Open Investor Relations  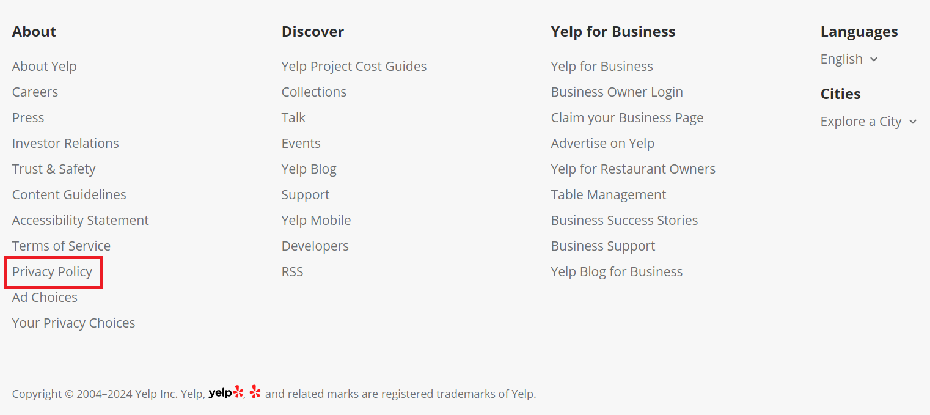pyautogui.click(x=65, y=143)
